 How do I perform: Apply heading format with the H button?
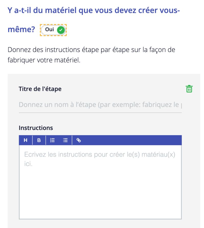25,140
